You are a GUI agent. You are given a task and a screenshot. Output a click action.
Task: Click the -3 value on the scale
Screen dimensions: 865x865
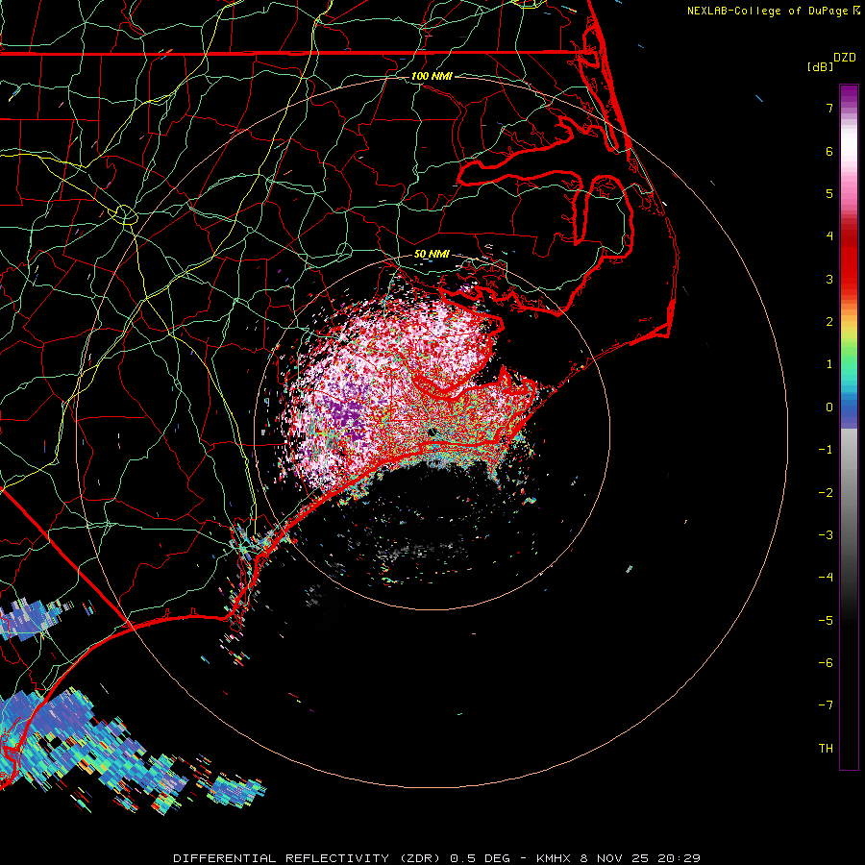click(826, 535)
